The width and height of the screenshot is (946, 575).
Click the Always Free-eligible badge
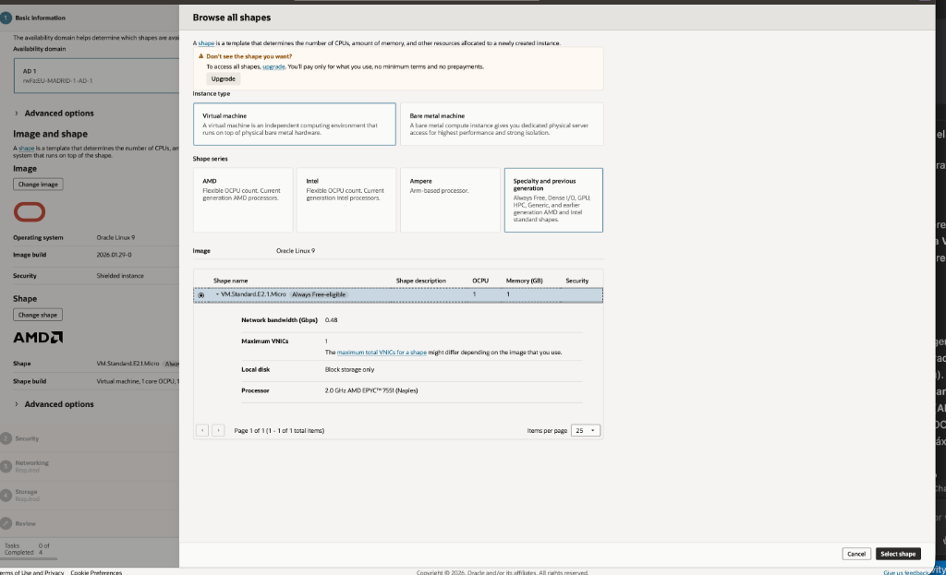coord(319,293)
